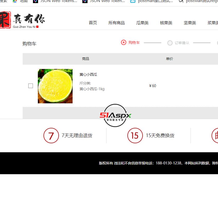Tick the checkbox for 黄心小西瓜
Image resolution: width=218 pixels, height=201 pixels.
click(x=31, y=86)
